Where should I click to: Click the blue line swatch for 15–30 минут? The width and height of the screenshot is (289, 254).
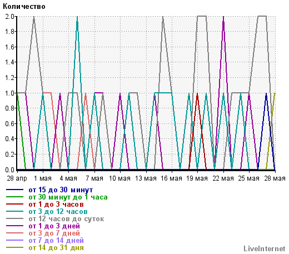pyautogui.click(x=14, y=190)
